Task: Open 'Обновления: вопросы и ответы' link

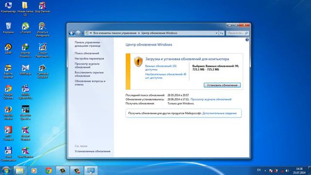Action: point(90,83)
